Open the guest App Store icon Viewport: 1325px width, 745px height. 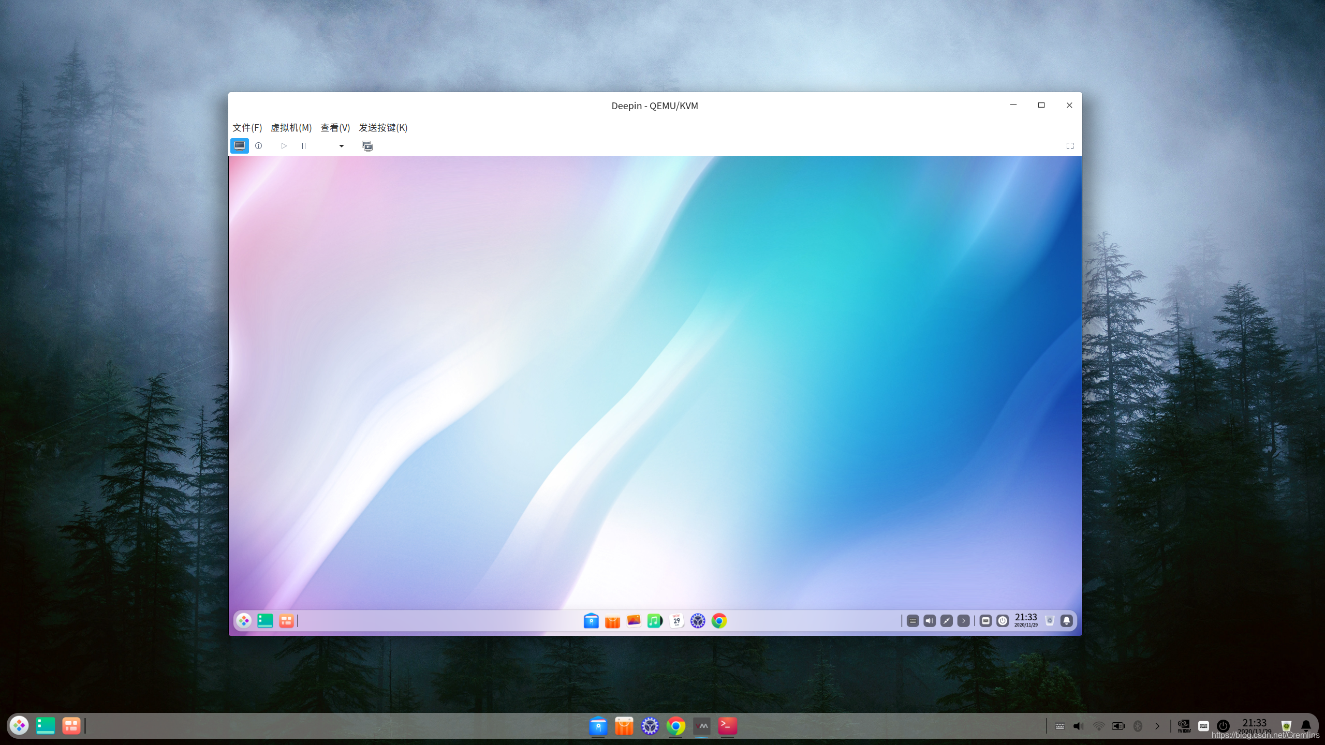[612, 621]
